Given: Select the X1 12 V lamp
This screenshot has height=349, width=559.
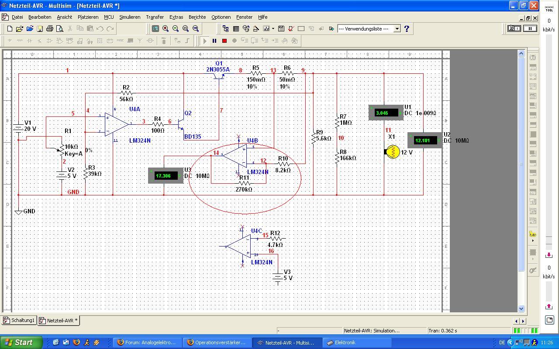Looking at the screenshot, I should pyautogui.click(x=393, y=152).
